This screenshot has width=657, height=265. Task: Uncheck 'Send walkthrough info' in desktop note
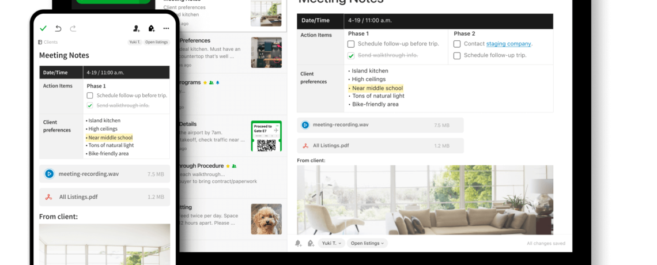point(351,56)
